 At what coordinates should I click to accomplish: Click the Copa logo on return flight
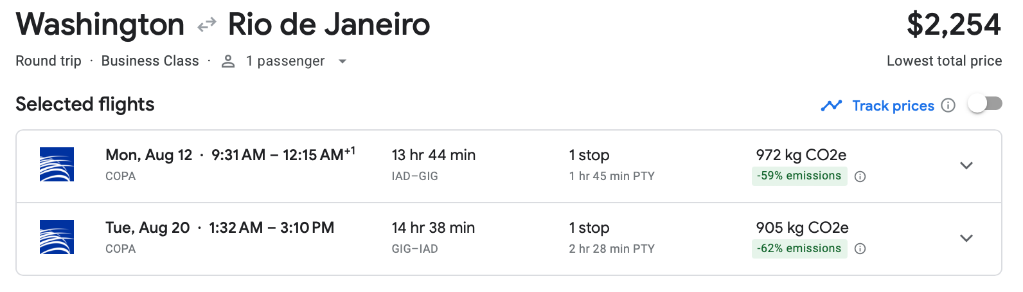[x=57, y=237]
